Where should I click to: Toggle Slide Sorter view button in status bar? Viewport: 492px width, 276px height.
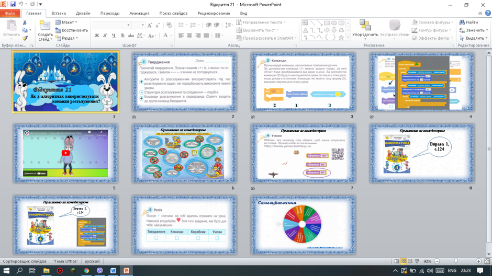[404, 261]
